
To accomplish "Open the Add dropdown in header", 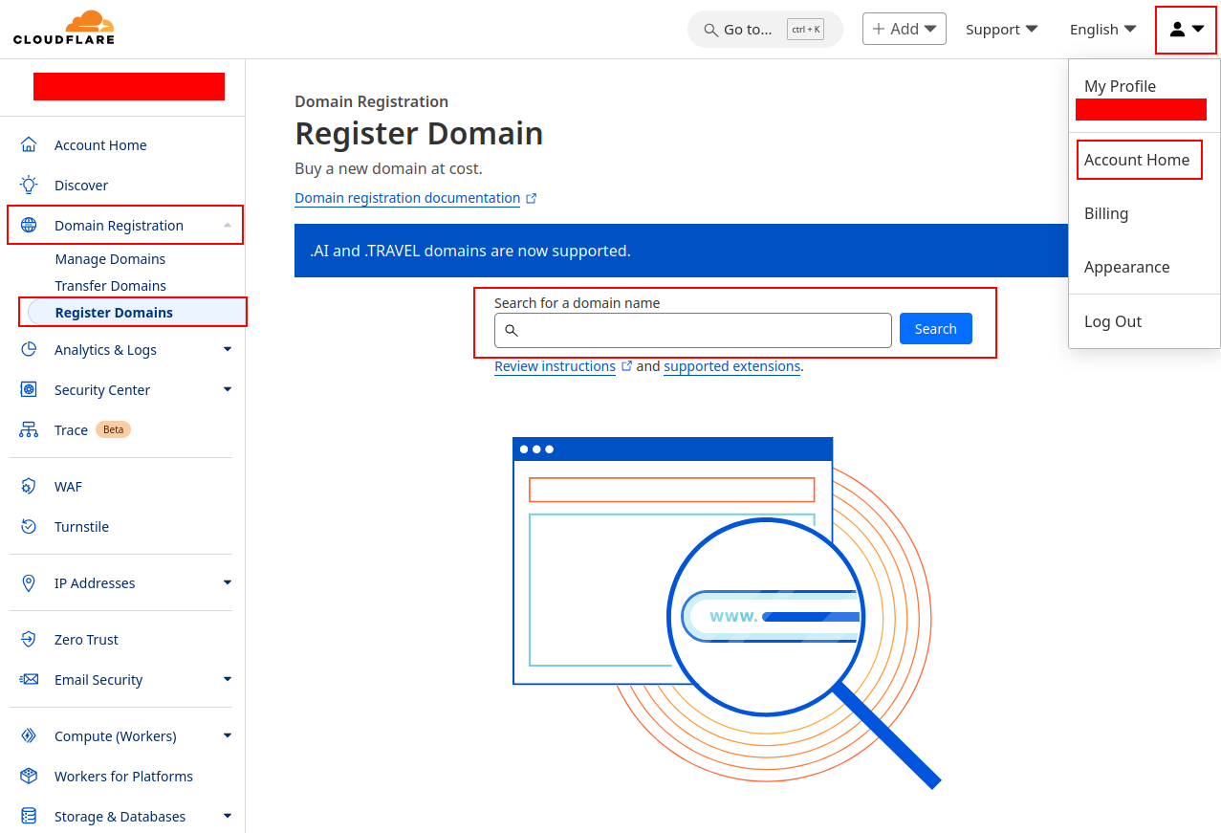I will [x=905, y=29].
